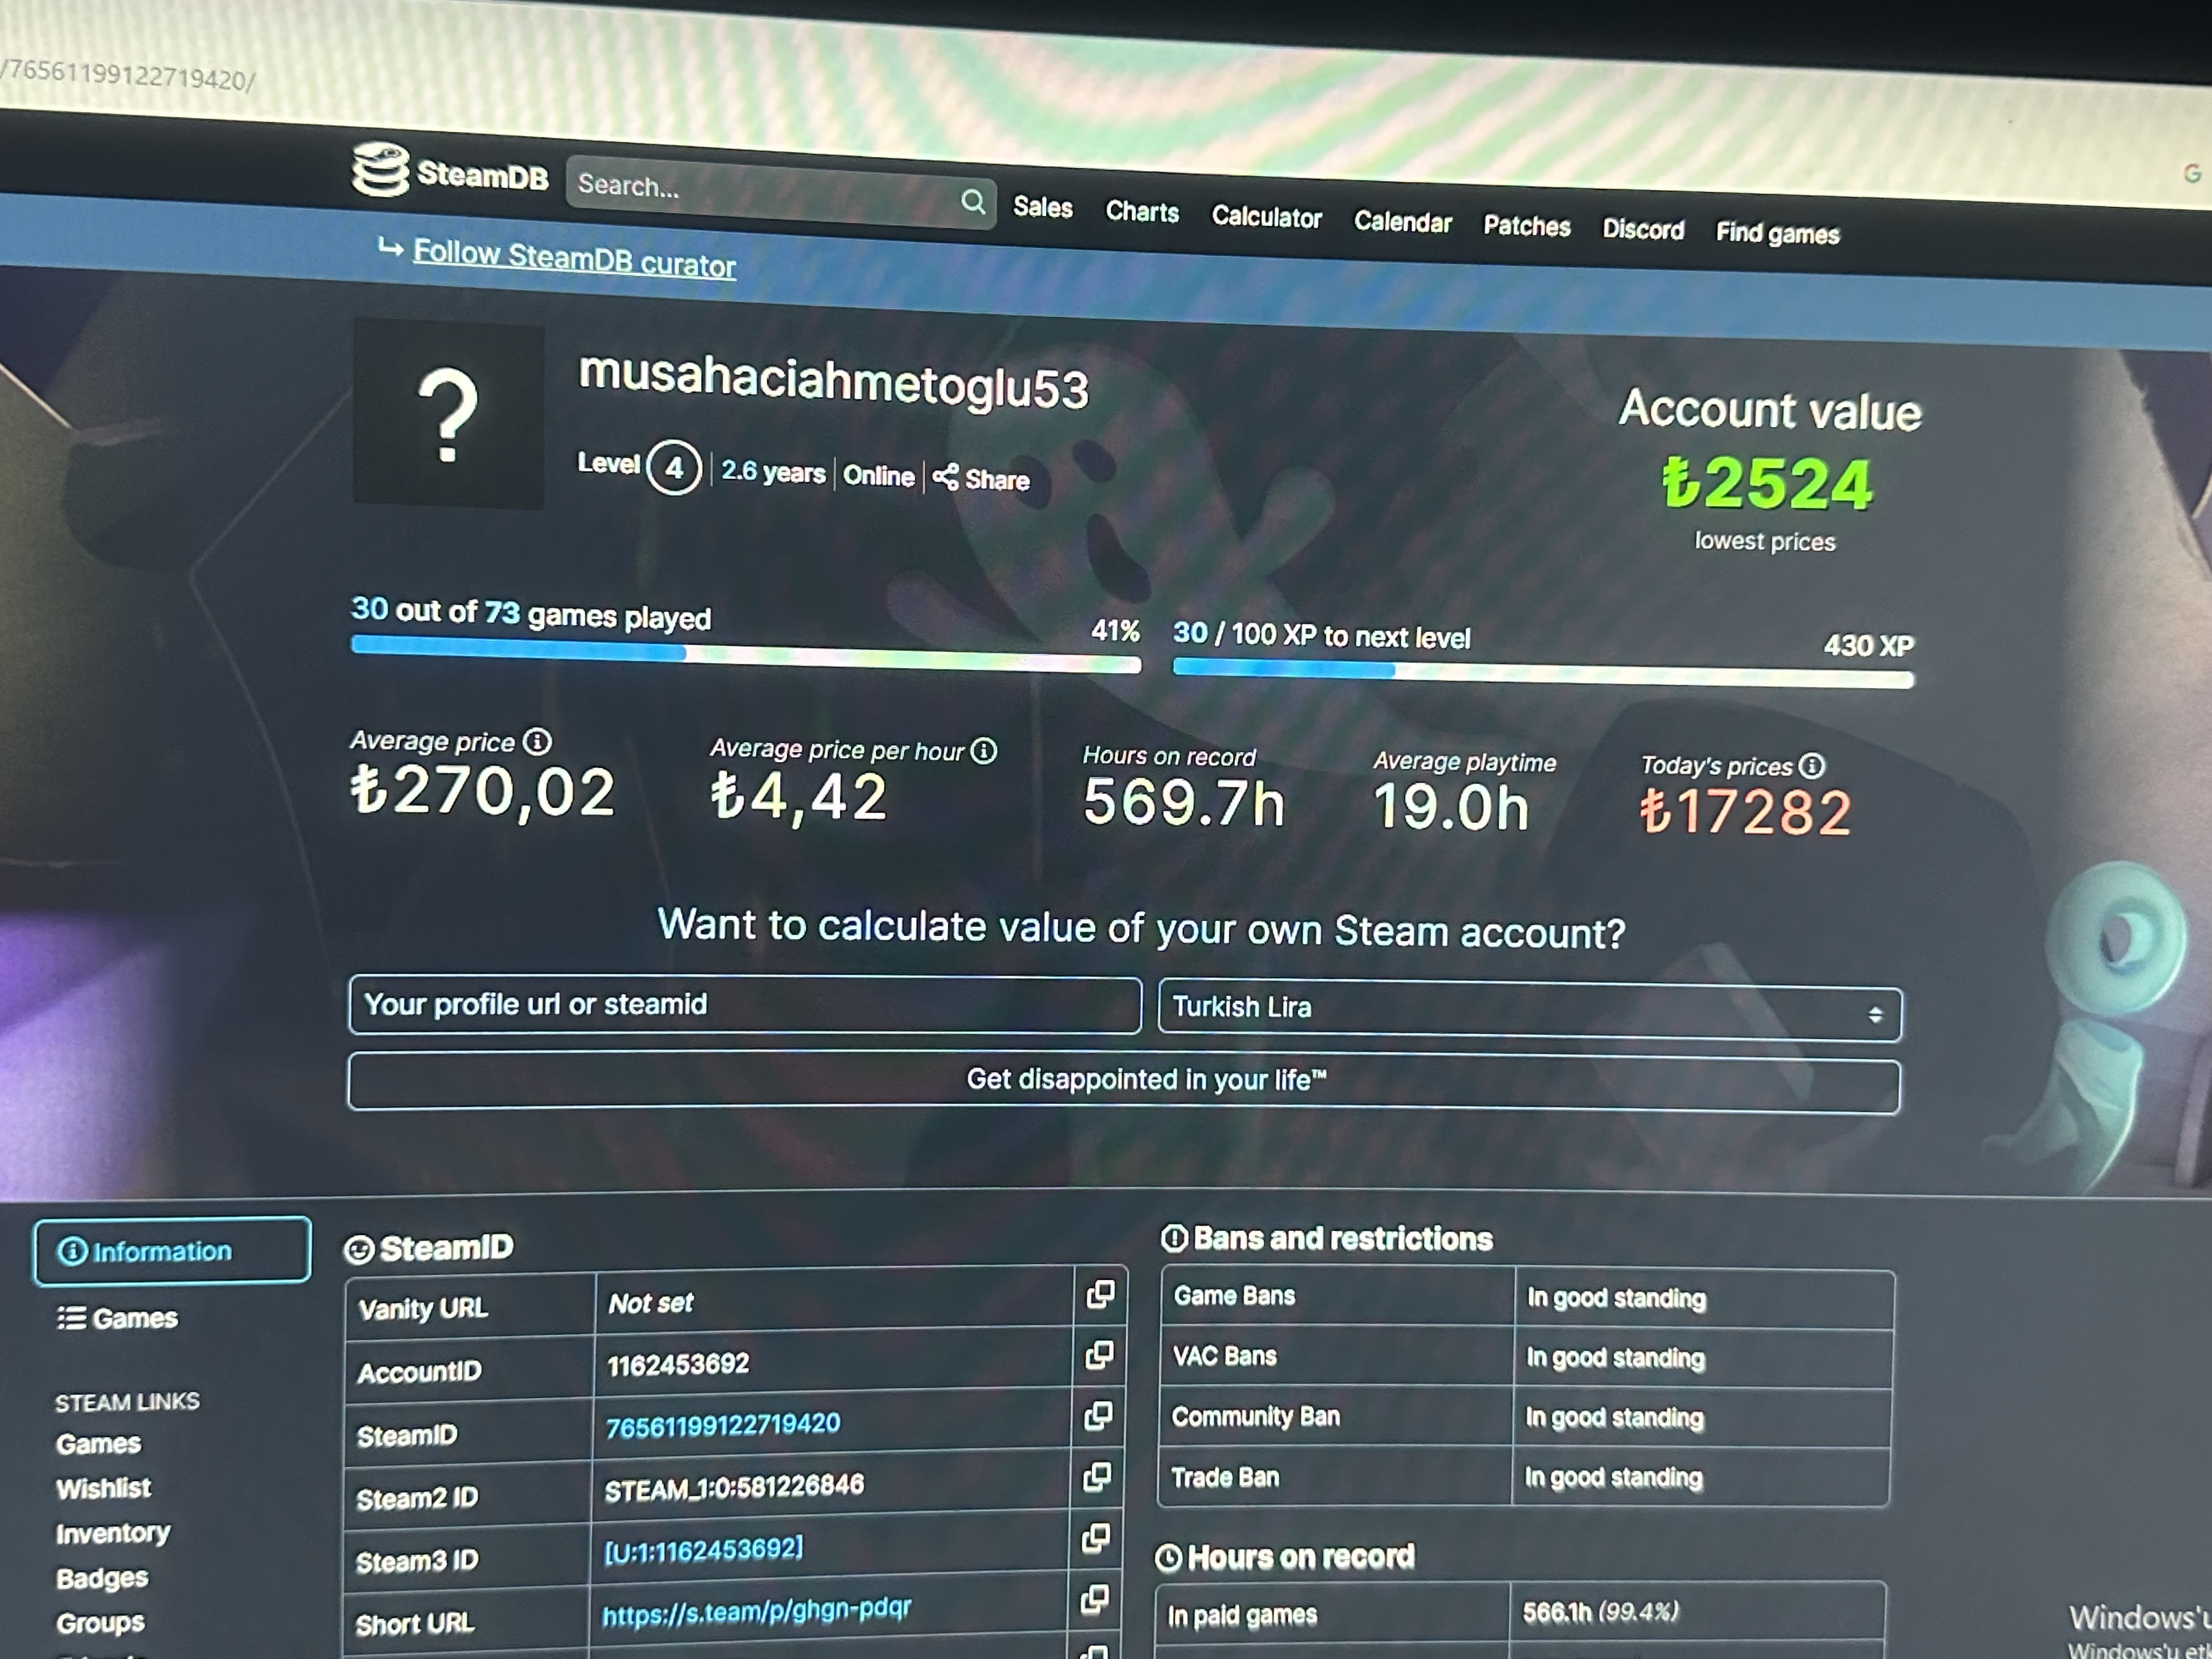Viewport: 2212px width, 1659px height.
Task: Open the SteamID link 76561199122719420
Action: pyautogui.click(x=723, y=1424)
